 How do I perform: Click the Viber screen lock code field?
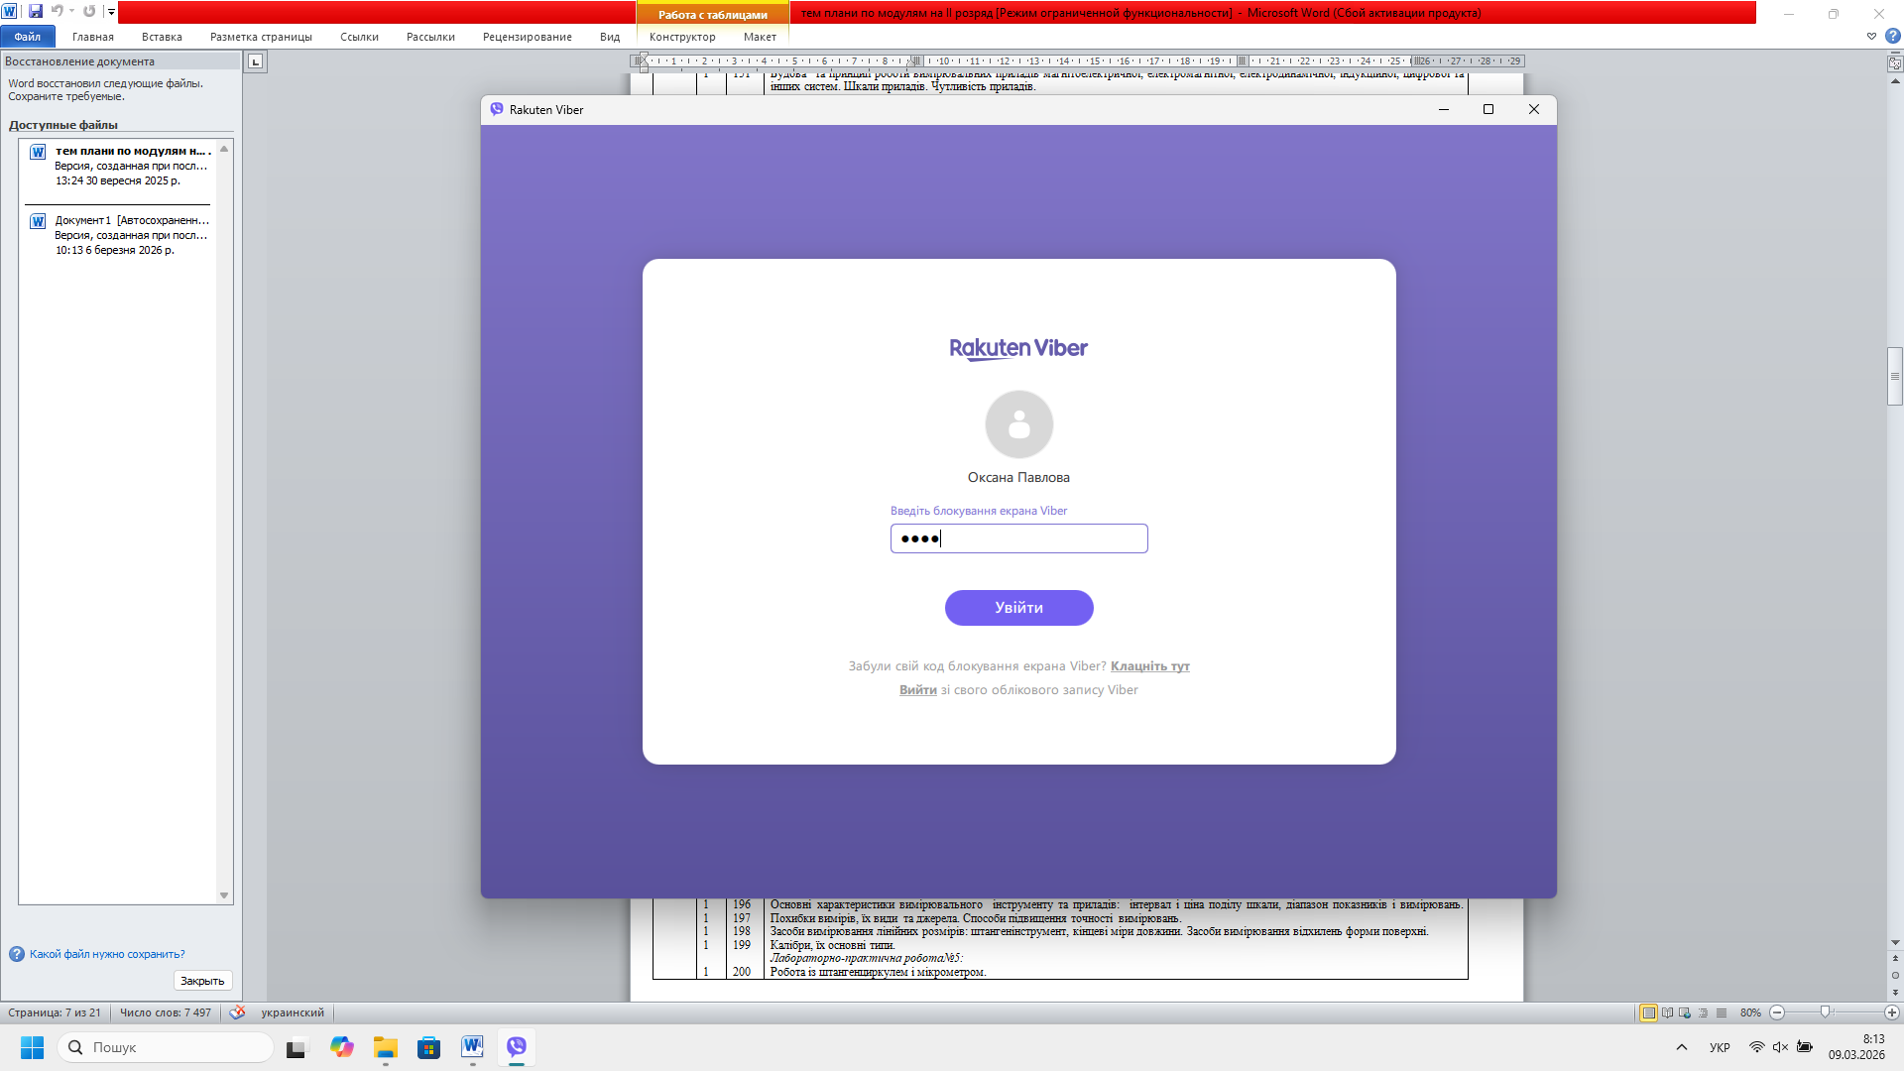click(x=1018, y=538)
